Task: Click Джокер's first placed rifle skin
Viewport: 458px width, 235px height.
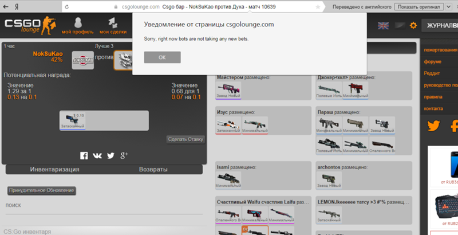Action: click(329, 90)
